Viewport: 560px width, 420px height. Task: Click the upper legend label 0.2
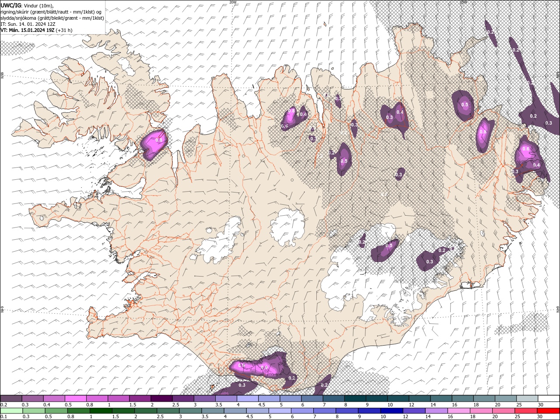[3, 405]
